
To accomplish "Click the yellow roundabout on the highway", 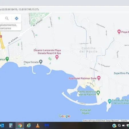I will pyautogui.click(x=3, y=47).
